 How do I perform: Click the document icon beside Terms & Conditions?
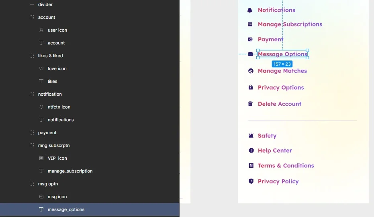pos(251,165)
